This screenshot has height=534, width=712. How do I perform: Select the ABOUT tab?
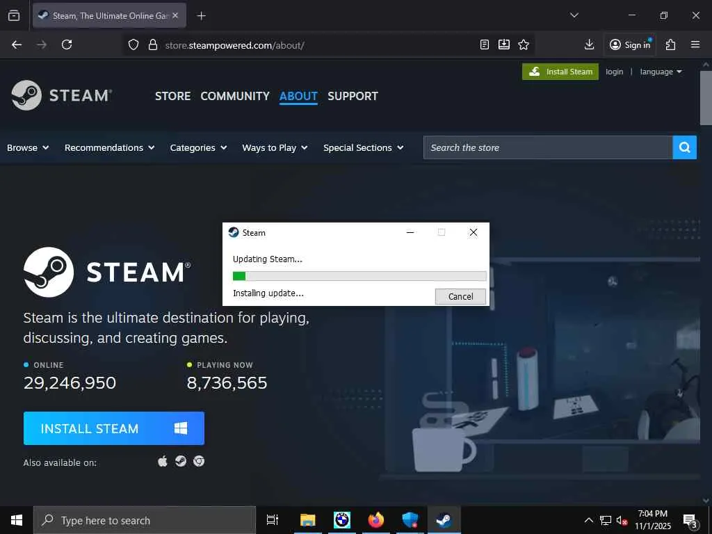point(298,96)
